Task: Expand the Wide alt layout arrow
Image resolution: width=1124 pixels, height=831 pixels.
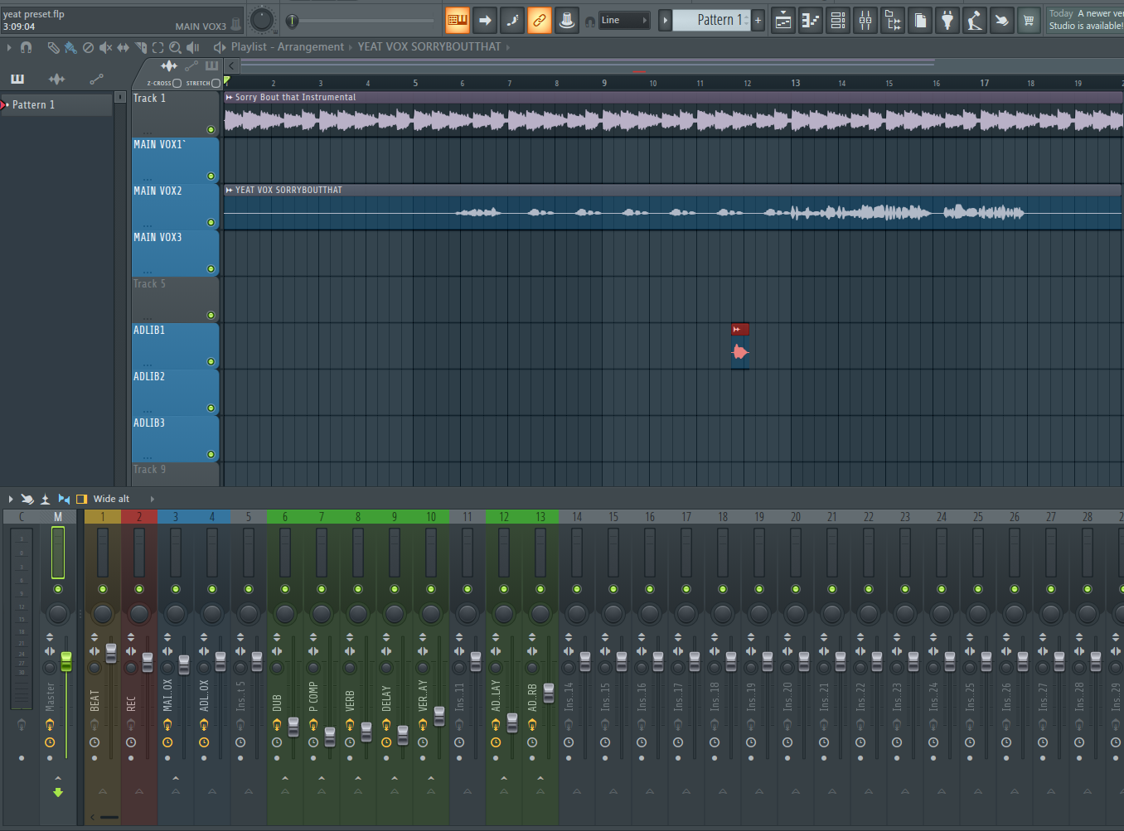Action: point(152,499)
